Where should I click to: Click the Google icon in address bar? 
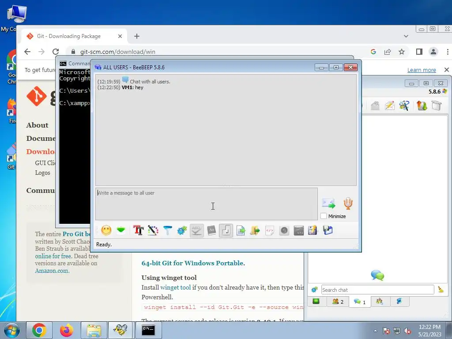point(373,52)
